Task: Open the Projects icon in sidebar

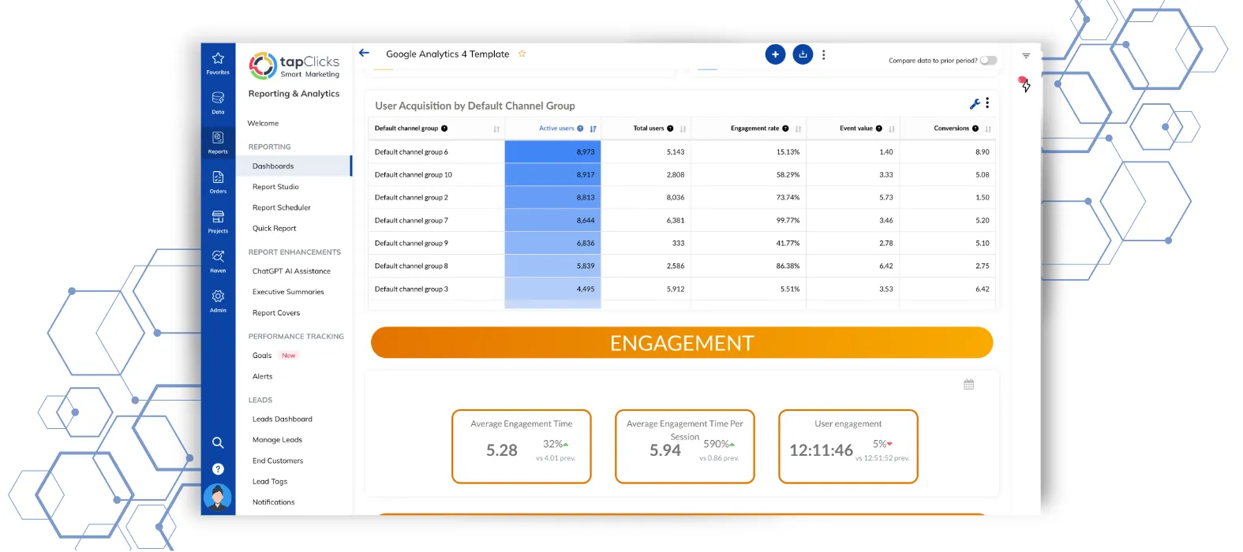Action: (x=218, y=220)
